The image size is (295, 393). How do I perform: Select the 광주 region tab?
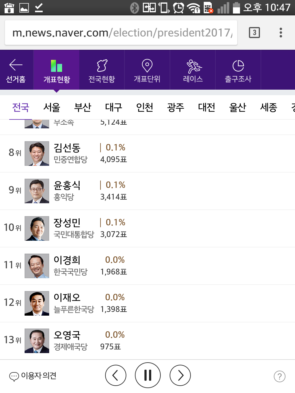point(175,107)
